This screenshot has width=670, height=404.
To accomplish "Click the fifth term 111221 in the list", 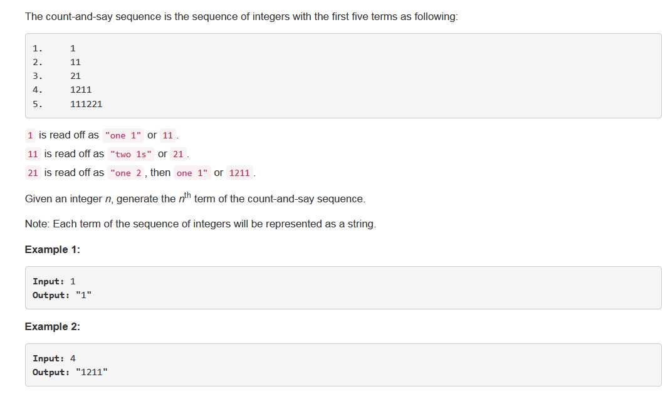I will point(86,104).
